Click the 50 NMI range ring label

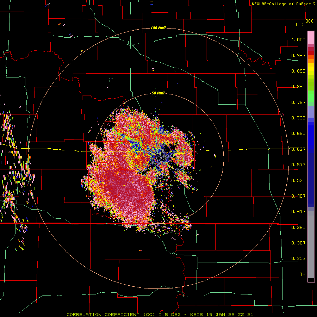click(x=158, y=93)
